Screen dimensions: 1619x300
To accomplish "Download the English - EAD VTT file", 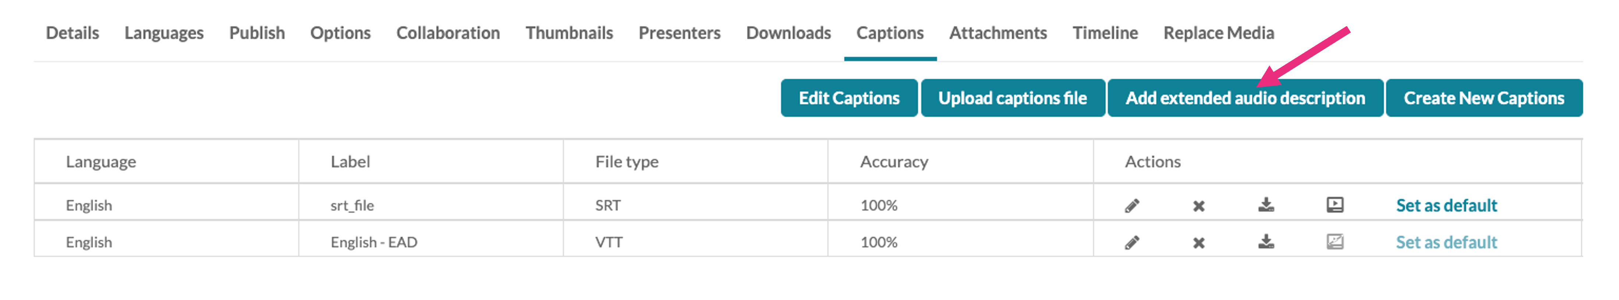I will tap(1266, 242).
